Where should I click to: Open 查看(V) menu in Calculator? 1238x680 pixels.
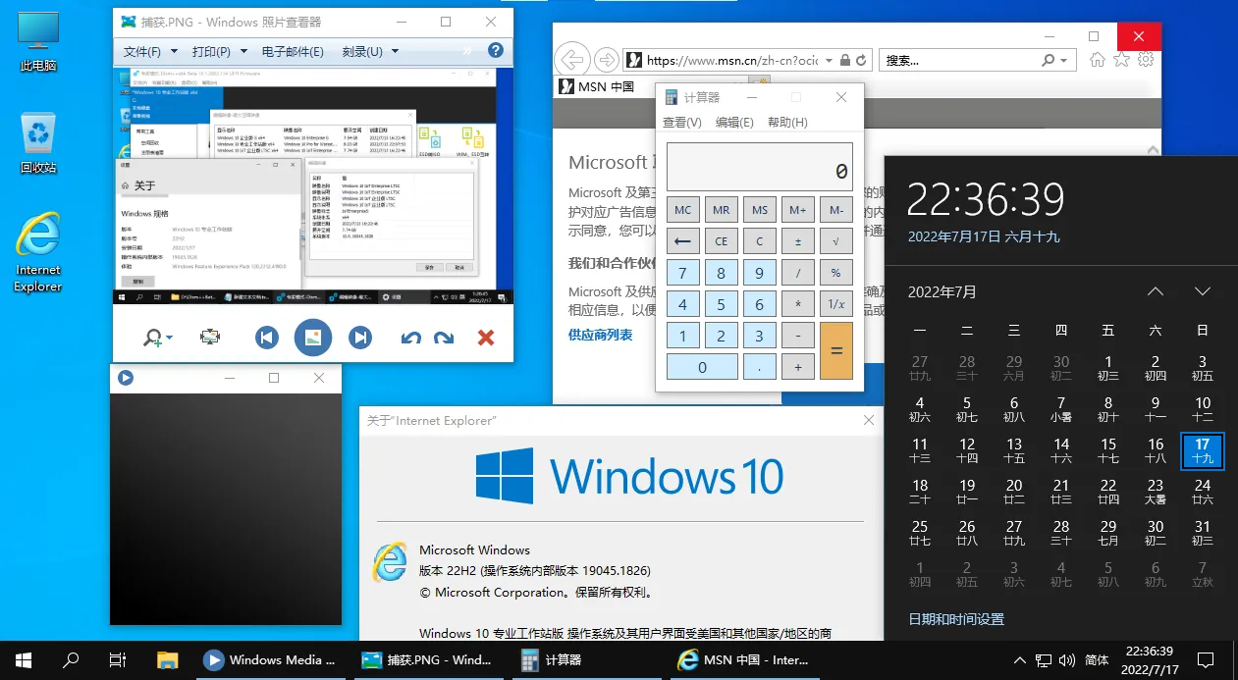click(x=681, y=123)
